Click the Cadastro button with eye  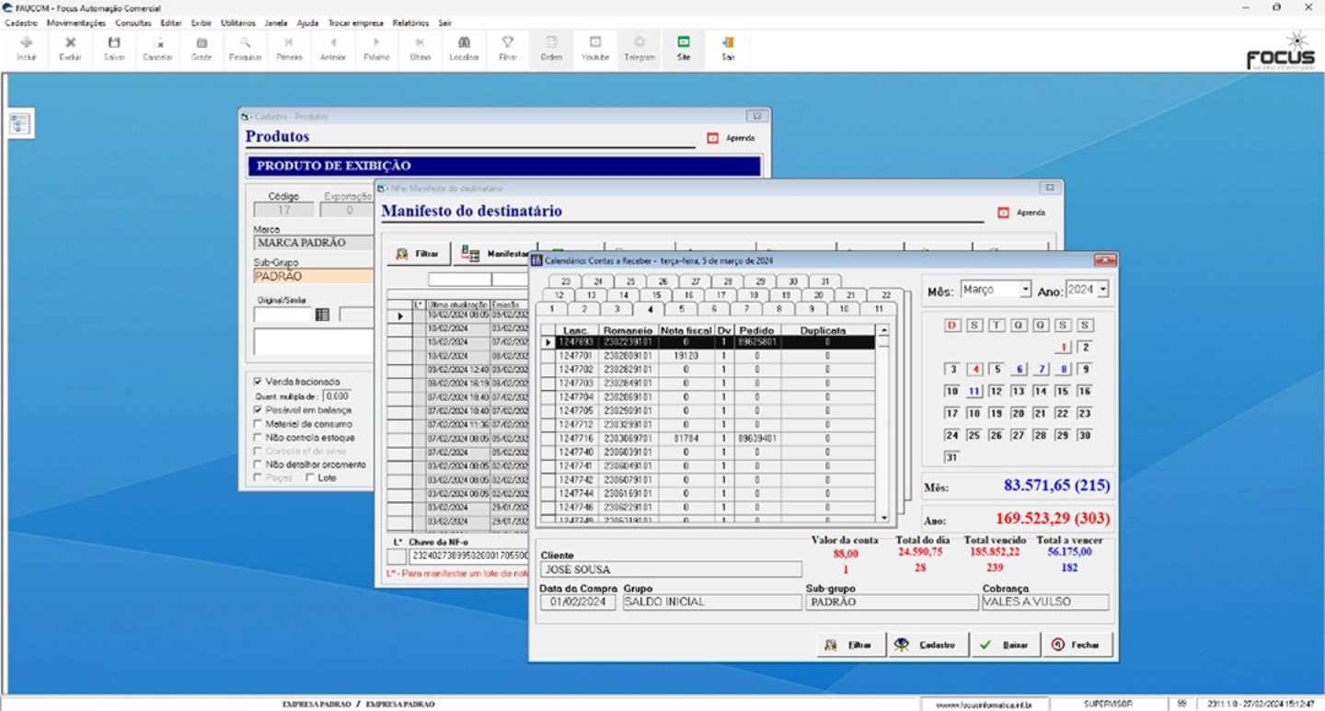coord(927,645)
